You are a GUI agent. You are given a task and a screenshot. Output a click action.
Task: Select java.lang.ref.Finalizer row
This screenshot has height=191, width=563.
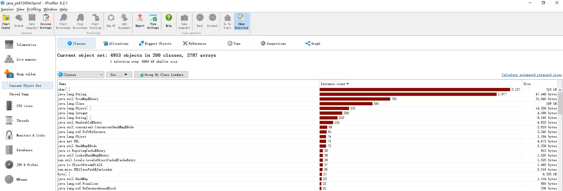click(307, 184)
